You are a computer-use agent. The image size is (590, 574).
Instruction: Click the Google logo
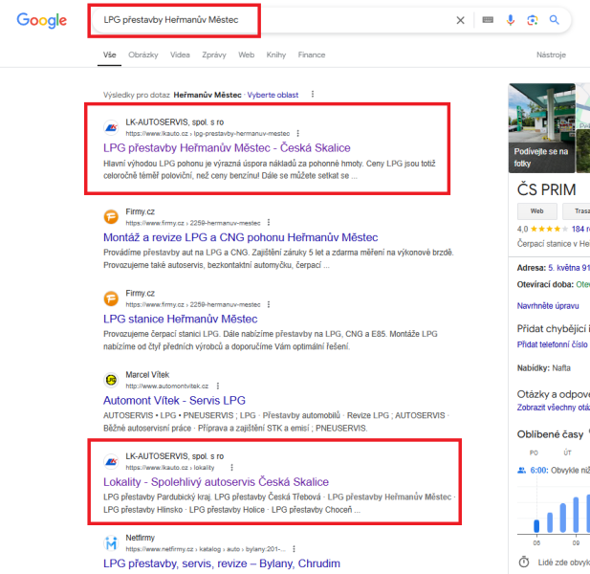point(41,20)
